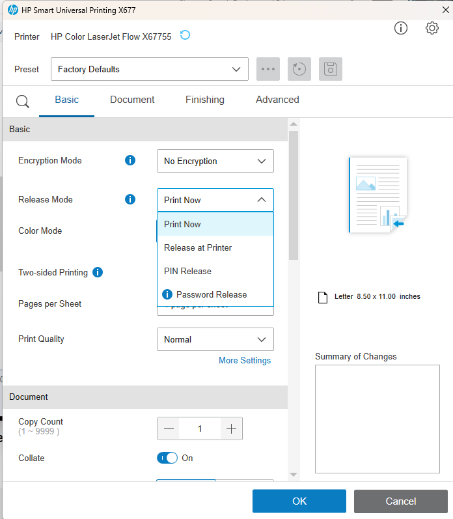
Task: Decrease copy count with minus button
Action: point(169,429)
